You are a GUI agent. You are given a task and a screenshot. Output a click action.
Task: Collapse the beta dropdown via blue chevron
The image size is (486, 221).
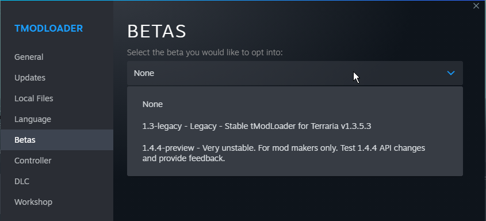(x=451, y=73)
